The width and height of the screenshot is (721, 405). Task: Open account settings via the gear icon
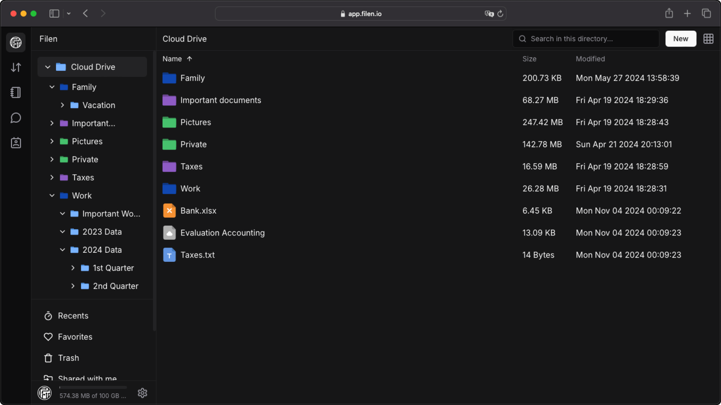coord(142,393)
